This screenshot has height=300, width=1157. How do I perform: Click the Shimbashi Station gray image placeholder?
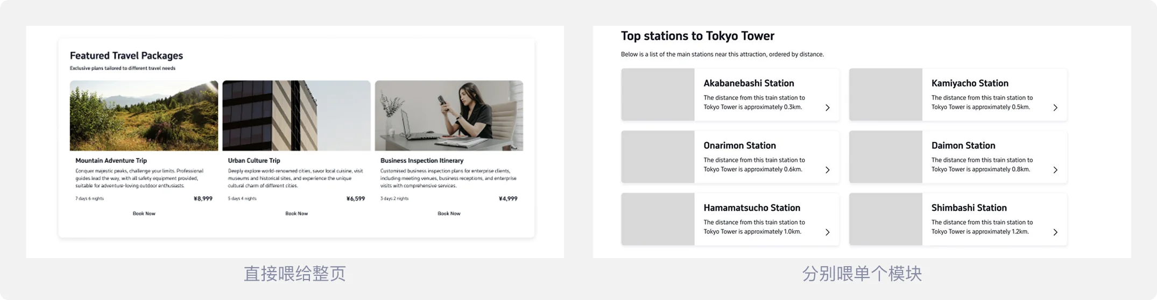(886, 219)
